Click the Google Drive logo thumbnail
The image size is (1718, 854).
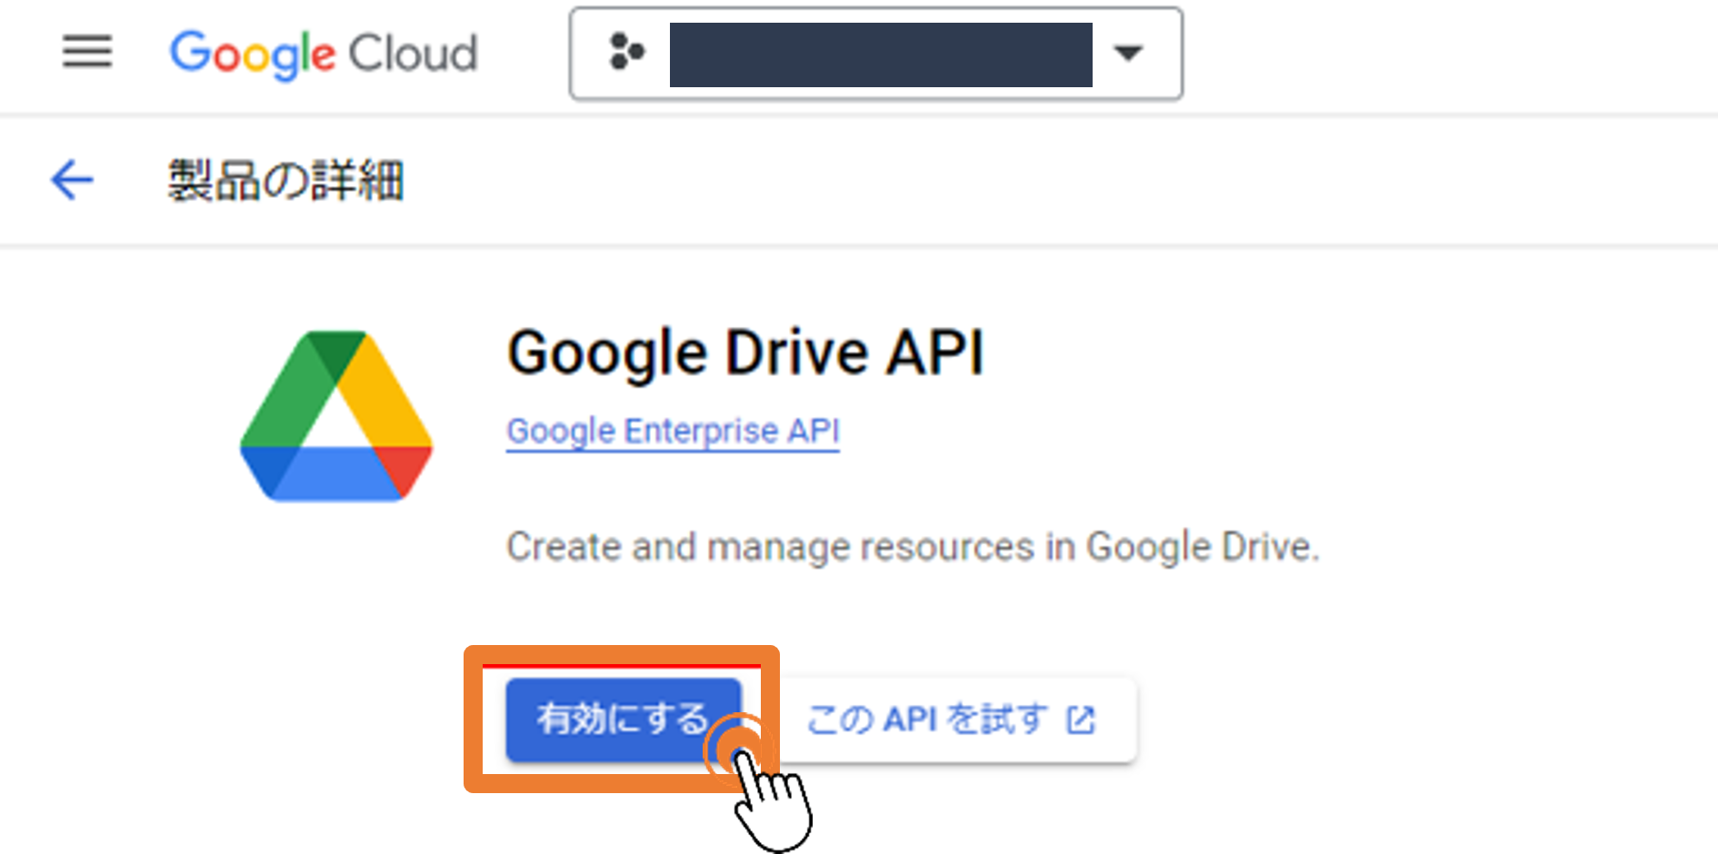[x=335, y=416]
